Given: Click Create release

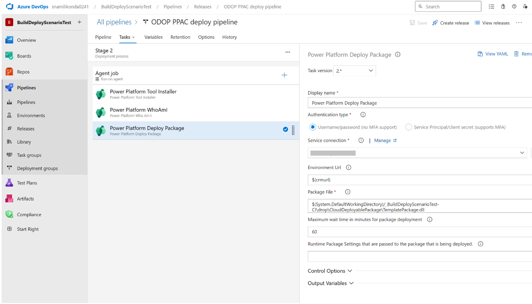Looking at the screenshot, I should (450, 23).
